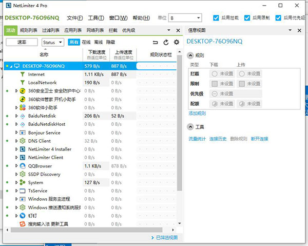The width and height of the screenshot is (308, 246).
Task: Click the 配额 download 未设置 toggle
Action: (222, 104)
